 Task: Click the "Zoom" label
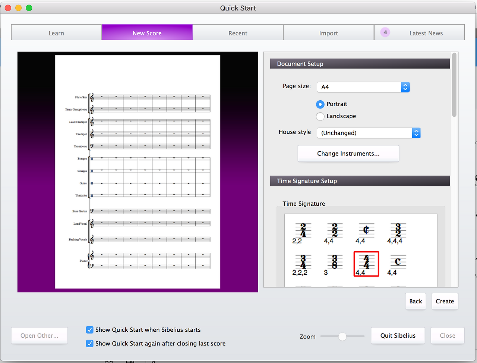tap(307, 337)
